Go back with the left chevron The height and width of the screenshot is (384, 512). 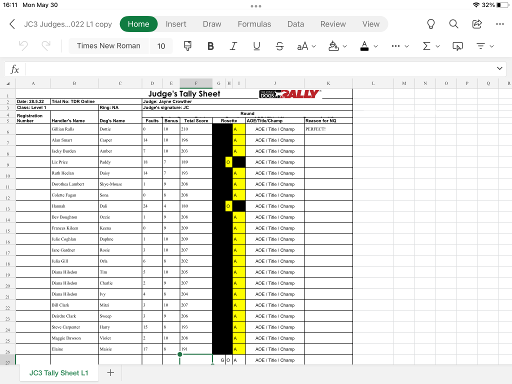[12, 24]
